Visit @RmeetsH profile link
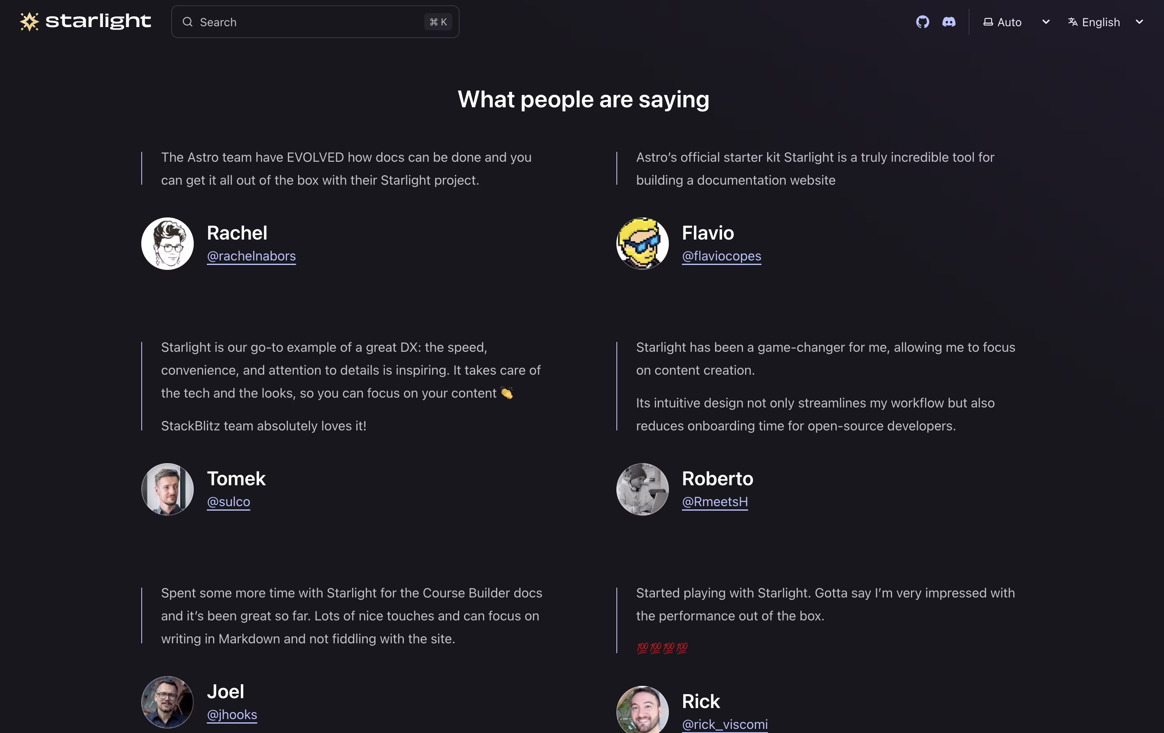The height and width of the screenshot is (733, 1164). coord(715,502)
